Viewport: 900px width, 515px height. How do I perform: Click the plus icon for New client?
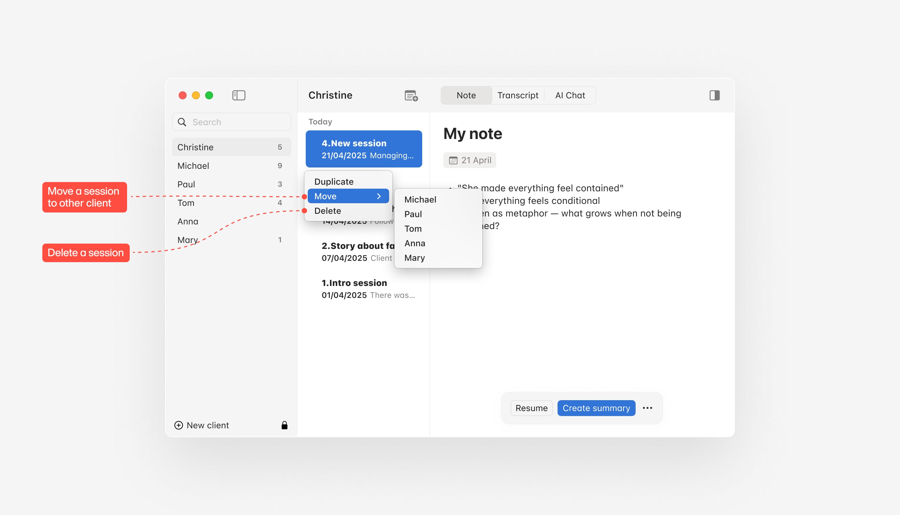[x=179, y=425]
